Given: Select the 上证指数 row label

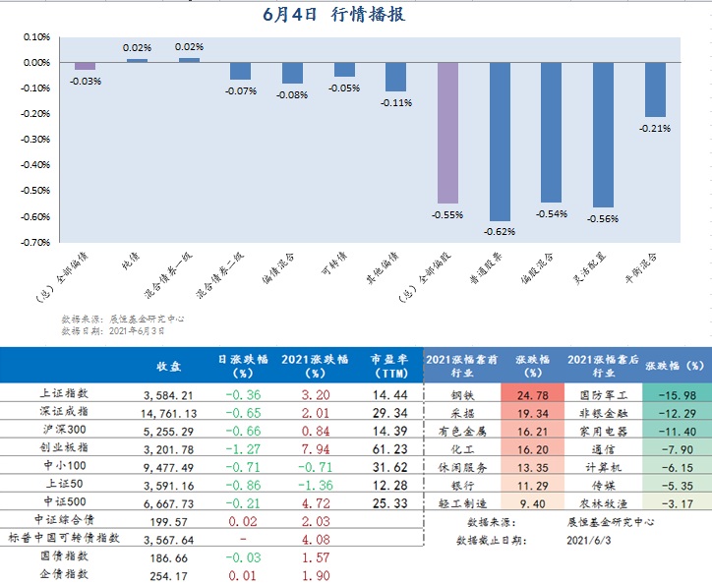Looking at the screenshot, I should coord(64,393).
